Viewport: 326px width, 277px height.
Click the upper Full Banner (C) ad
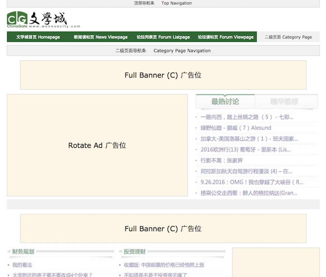tap(163, 75)
